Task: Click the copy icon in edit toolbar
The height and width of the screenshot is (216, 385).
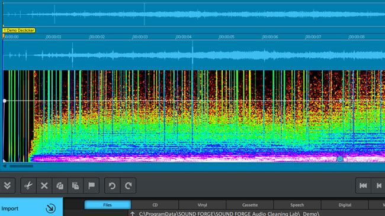Action: pos(60,186)
